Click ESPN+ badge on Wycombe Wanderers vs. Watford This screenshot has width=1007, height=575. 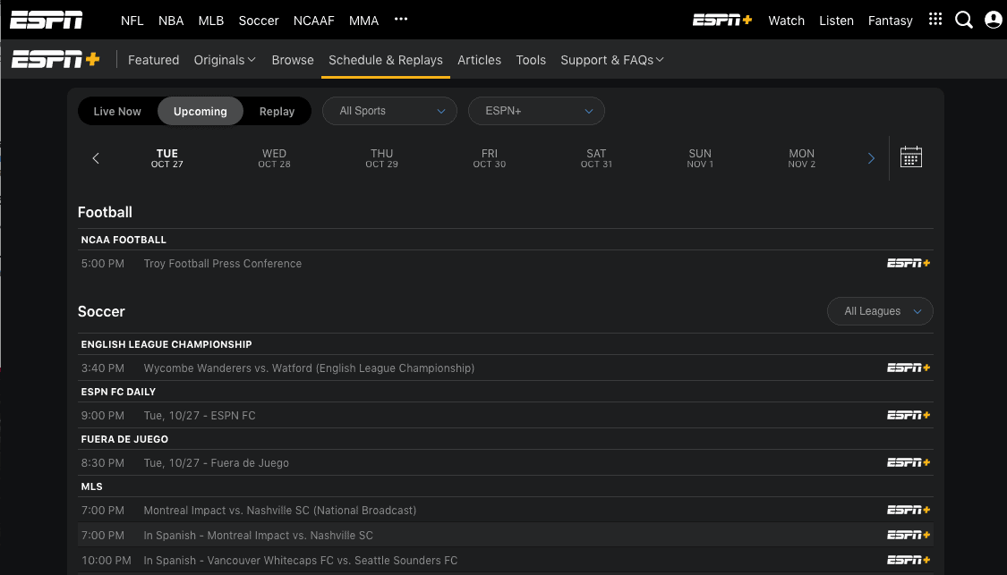[x=909, y=368]
